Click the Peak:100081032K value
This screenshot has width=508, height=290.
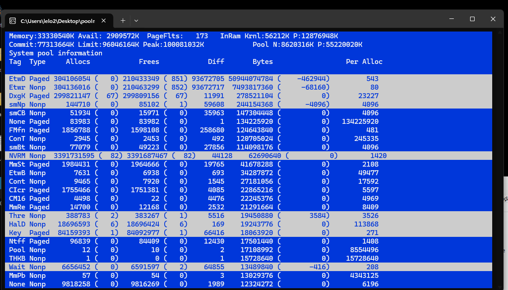pyautogui.click(x=174, y=45)
